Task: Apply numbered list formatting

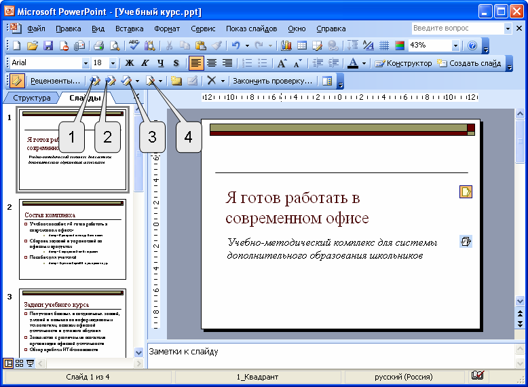Action: coord(247,63)
